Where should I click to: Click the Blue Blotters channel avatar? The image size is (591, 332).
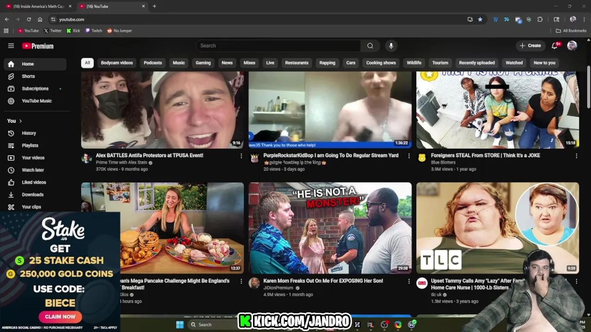(x=422, y=158)
